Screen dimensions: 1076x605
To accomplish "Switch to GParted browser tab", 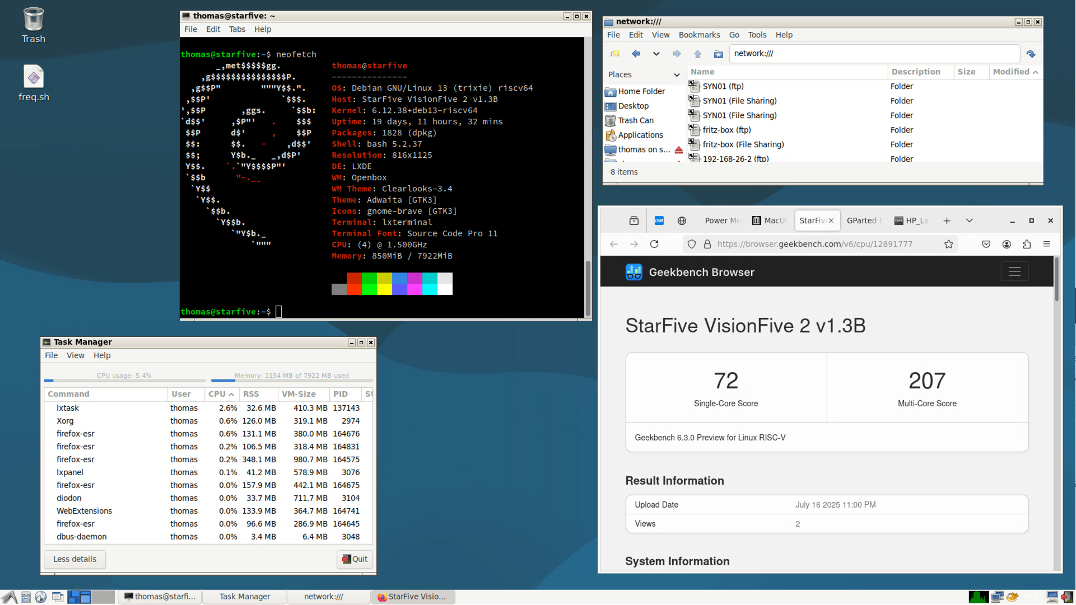I will [x=863, y=221].
